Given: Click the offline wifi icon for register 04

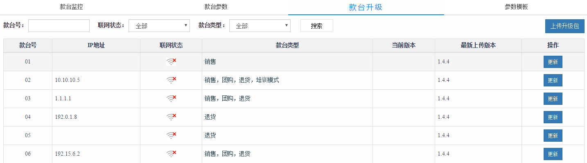Looking at the screenshot, I should pyautogui.click(x=171, y=117).
